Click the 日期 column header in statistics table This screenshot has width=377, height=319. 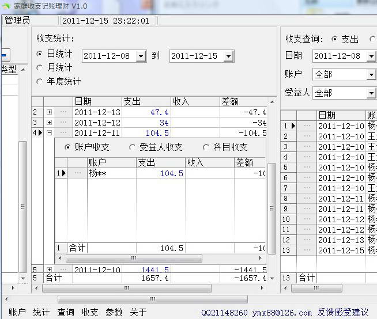[97, 101]
